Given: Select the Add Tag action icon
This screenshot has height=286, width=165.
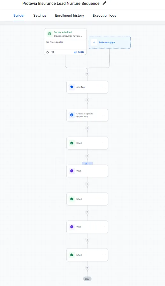Looking at the screenshot, I should tap(72, 87).
